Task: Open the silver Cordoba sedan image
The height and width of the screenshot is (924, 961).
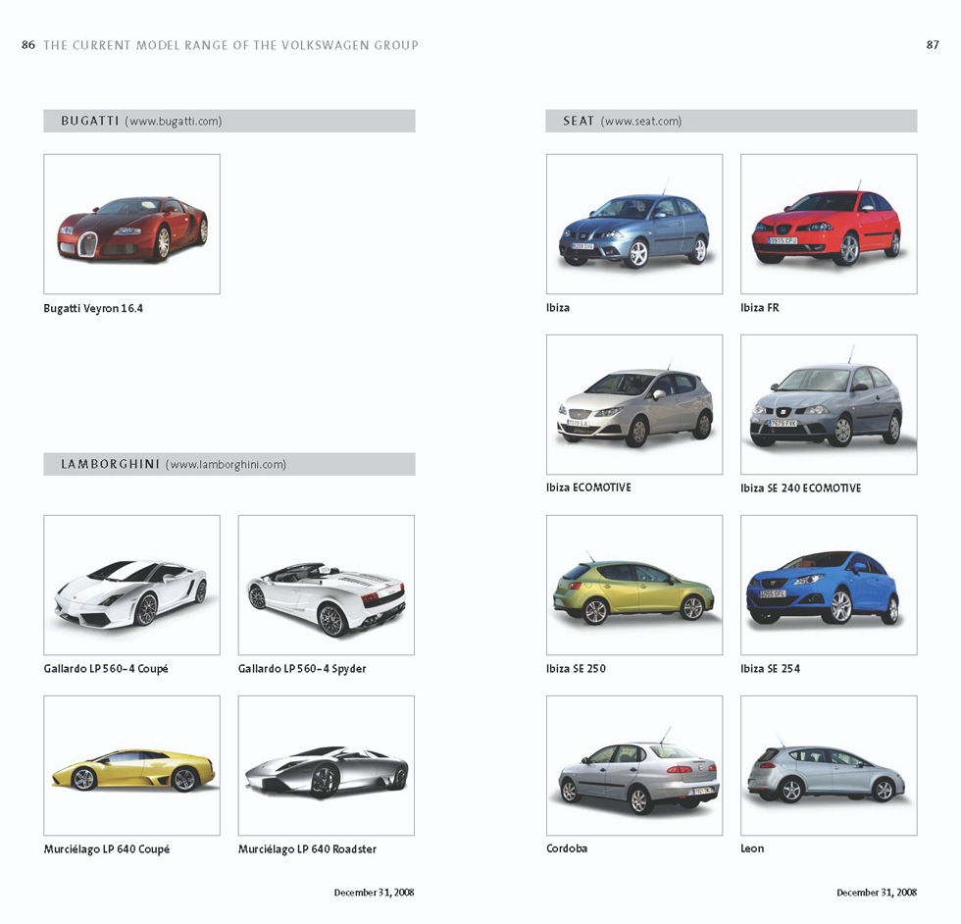Action: click(x=633, y=766)
